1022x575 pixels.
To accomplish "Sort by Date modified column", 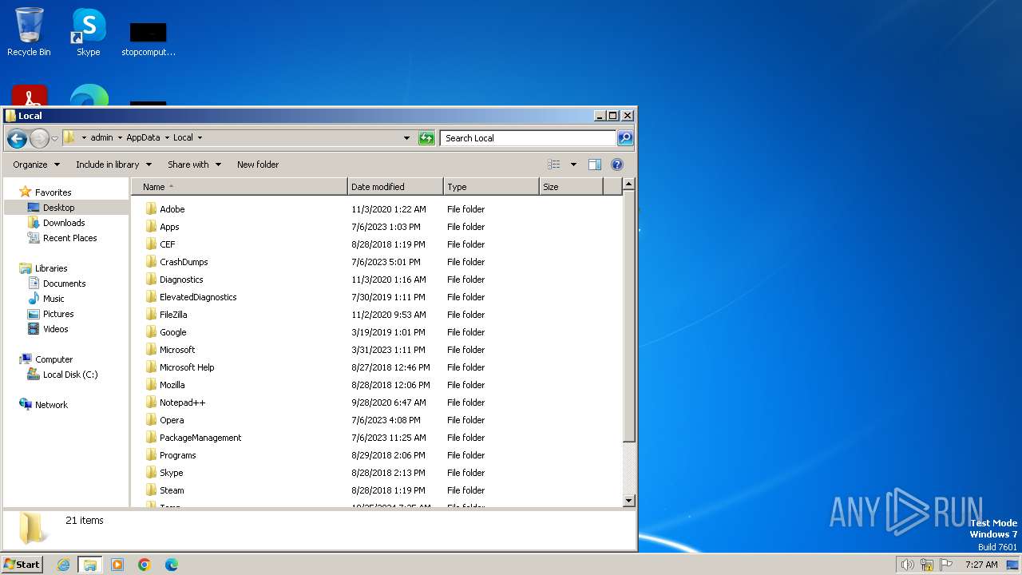I will (x=395, y=187).
